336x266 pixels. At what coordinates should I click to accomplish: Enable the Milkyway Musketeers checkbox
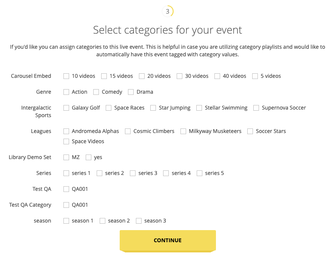click(x=183, y=131)
